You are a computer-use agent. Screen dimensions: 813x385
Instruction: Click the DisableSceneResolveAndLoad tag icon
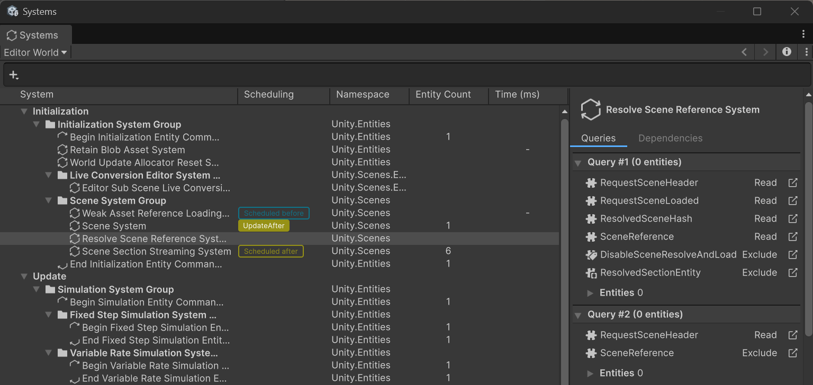pyautogui.click(x=591, y=255)
